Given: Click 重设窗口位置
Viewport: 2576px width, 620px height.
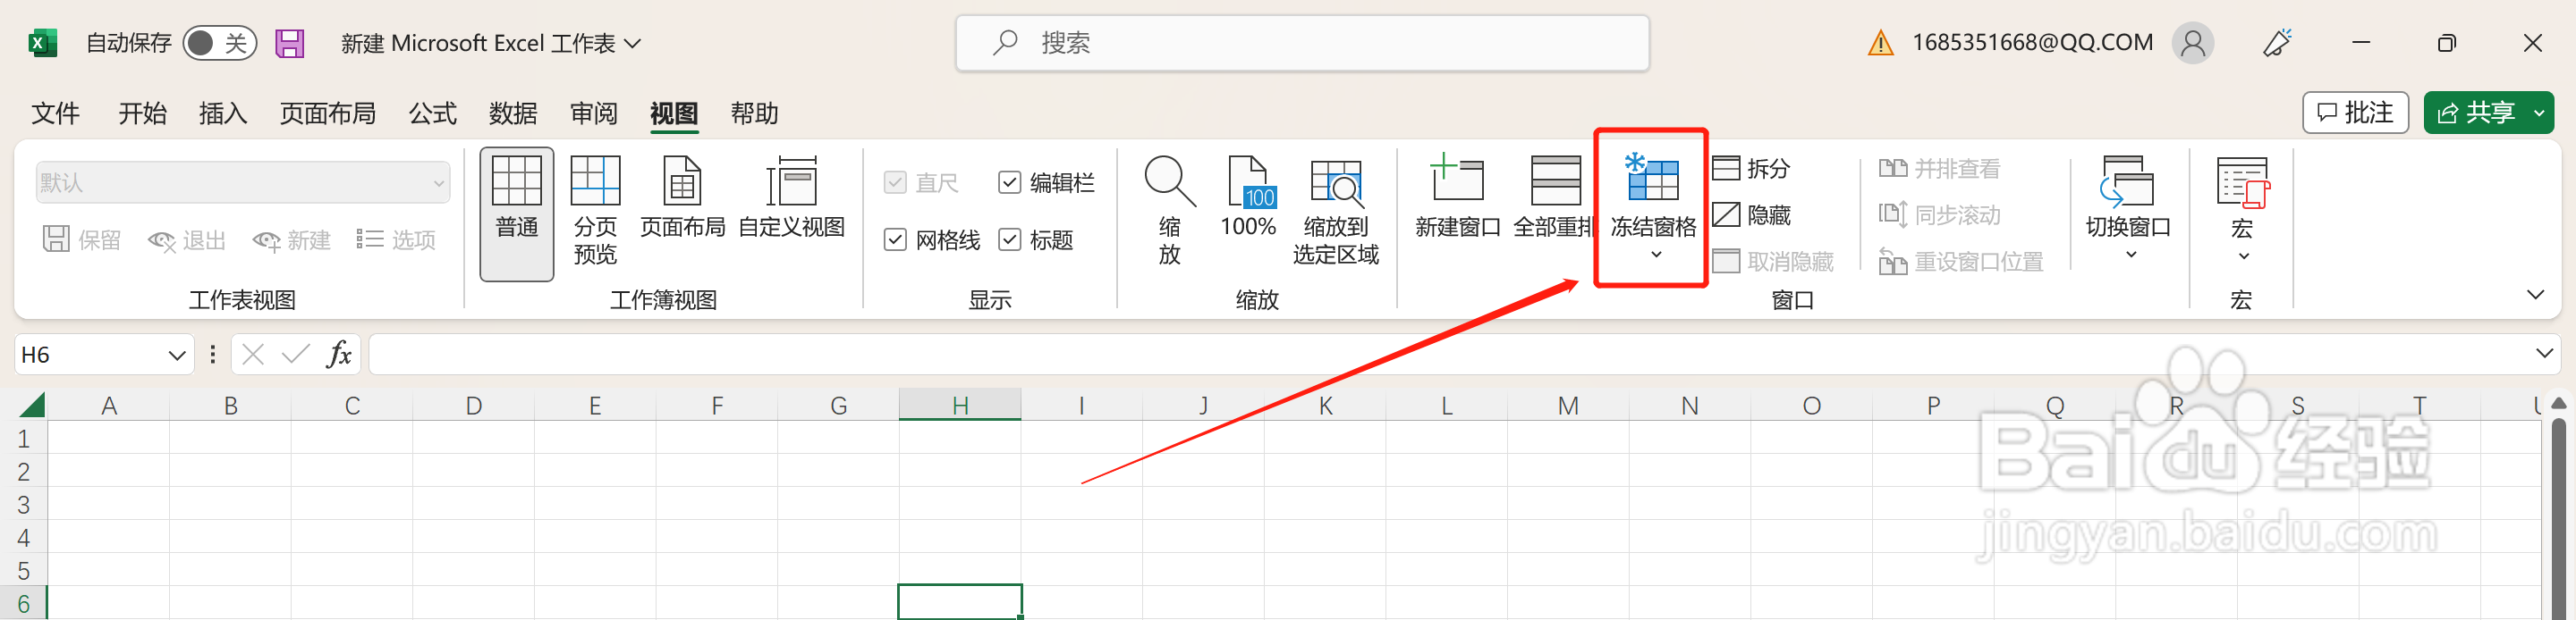Looking at the screenshot, I should click(x=1960, y=262).
